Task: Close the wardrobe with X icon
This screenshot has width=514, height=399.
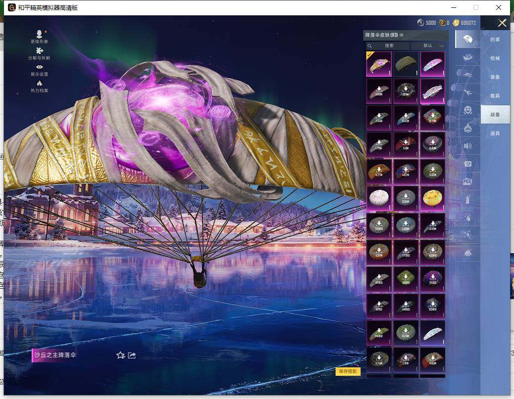Action: [502, 23]
